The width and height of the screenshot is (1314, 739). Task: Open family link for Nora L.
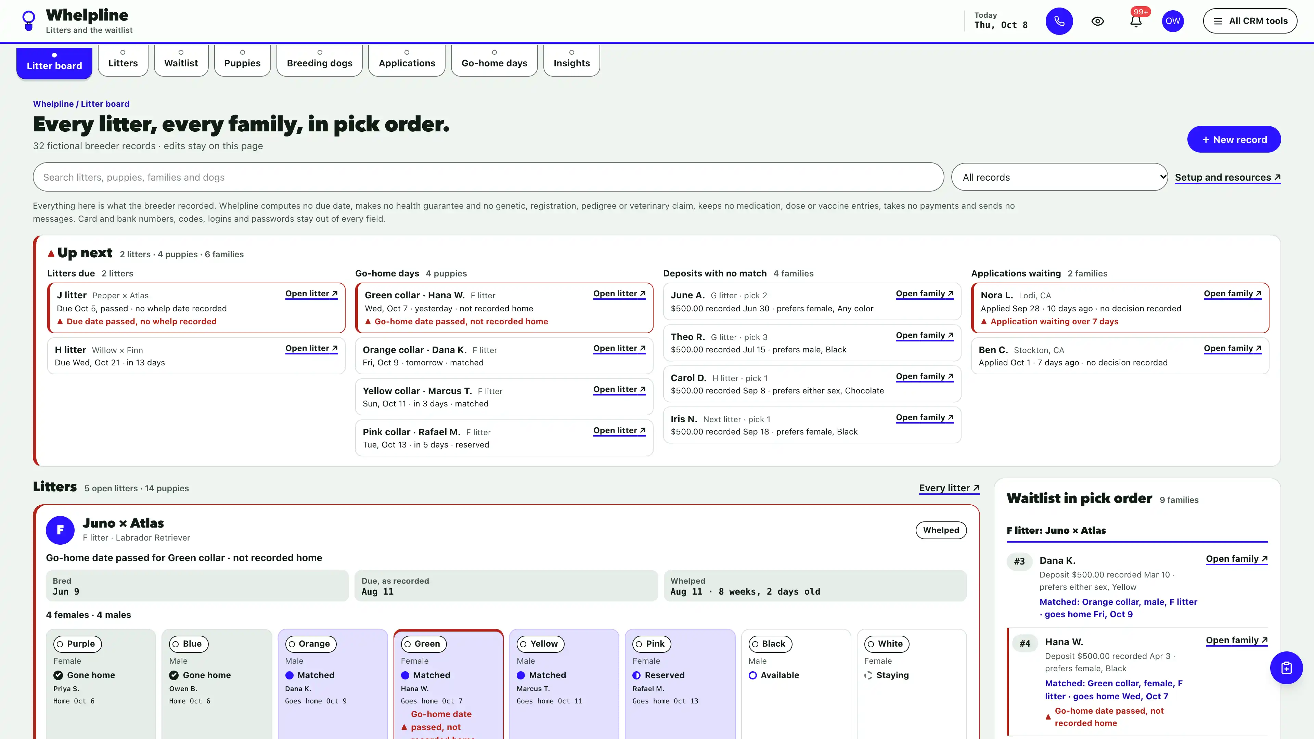tap(1232, 293)
